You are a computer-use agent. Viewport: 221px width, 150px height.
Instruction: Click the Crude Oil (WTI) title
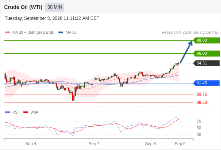pos(23,7)
